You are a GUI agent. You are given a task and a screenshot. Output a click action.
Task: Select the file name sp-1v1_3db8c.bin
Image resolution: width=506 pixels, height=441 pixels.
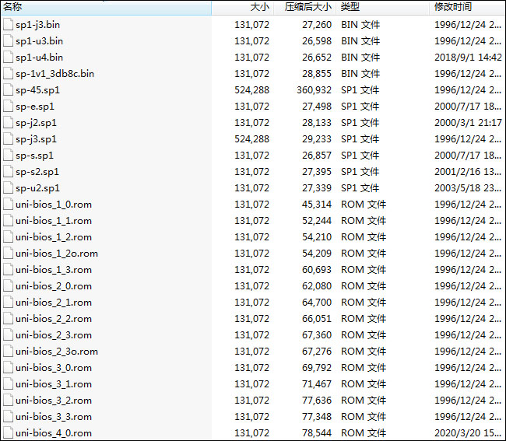54,74
